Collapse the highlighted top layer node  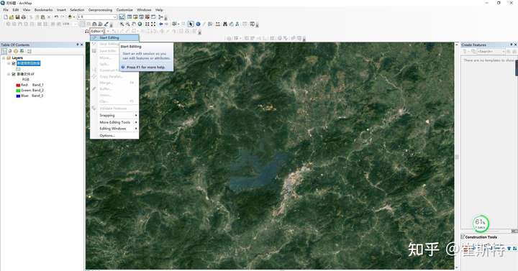[9, 63]
